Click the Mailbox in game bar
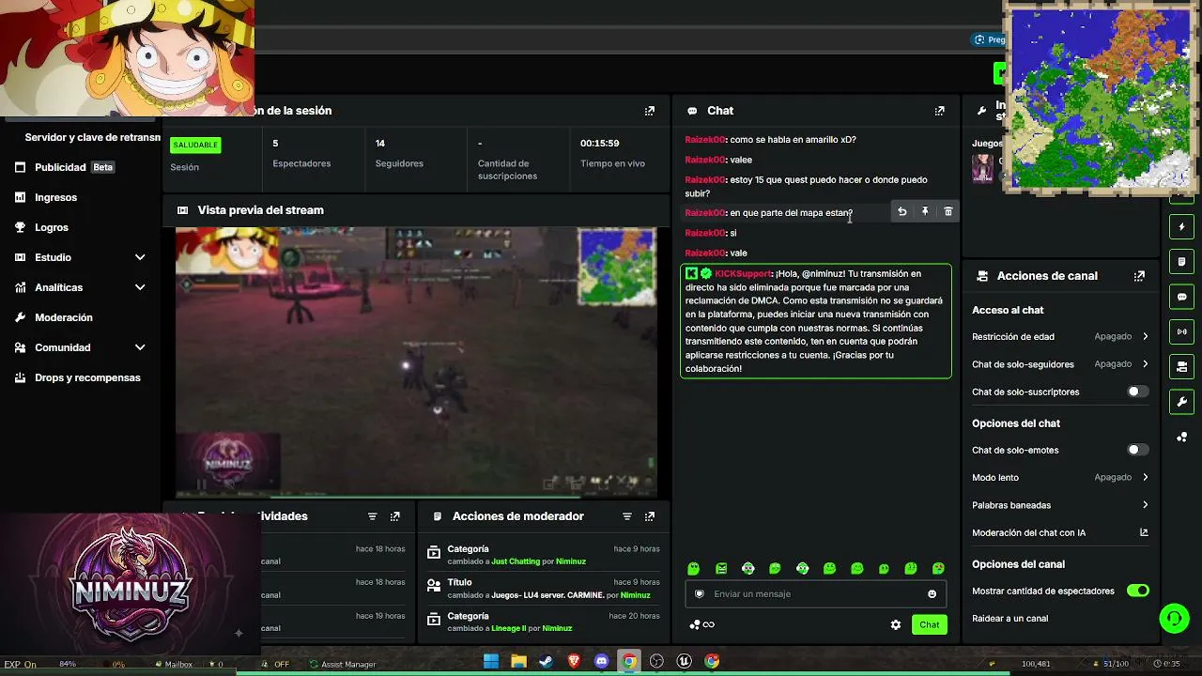This screenshot has width=1202, height=676. point(174,665)
